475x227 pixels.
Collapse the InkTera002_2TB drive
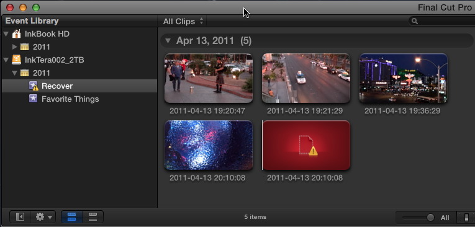(6, 60)
